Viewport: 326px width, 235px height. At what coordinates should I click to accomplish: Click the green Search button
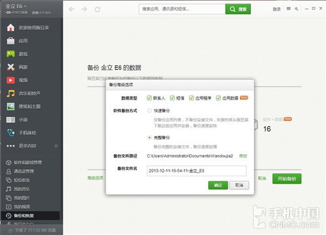[x=238, y=9]
